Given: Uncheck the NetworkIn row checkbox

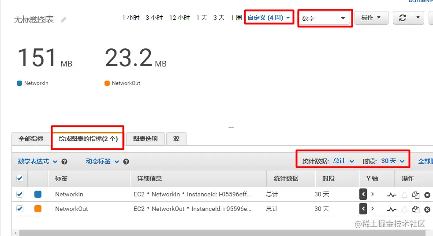Looking at the screenshot, I should click(x=19, y=194).
